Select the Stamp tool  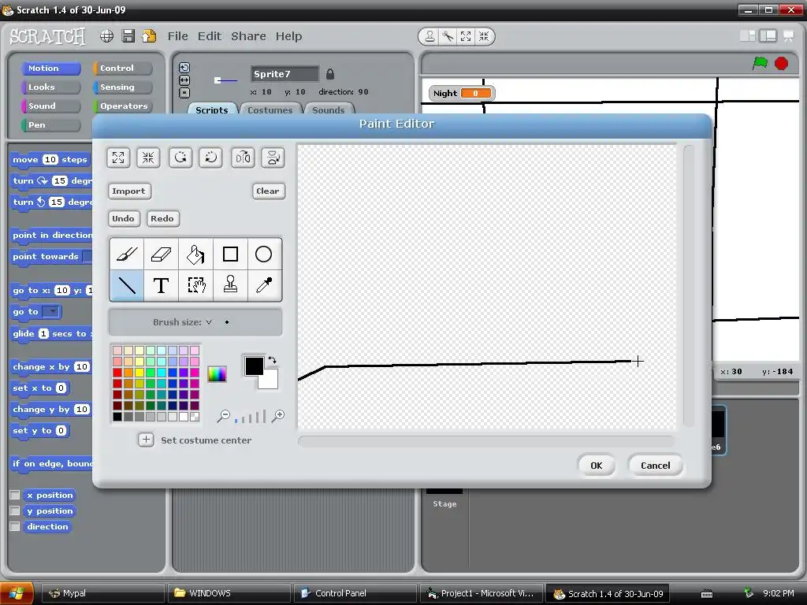[230, 285]
